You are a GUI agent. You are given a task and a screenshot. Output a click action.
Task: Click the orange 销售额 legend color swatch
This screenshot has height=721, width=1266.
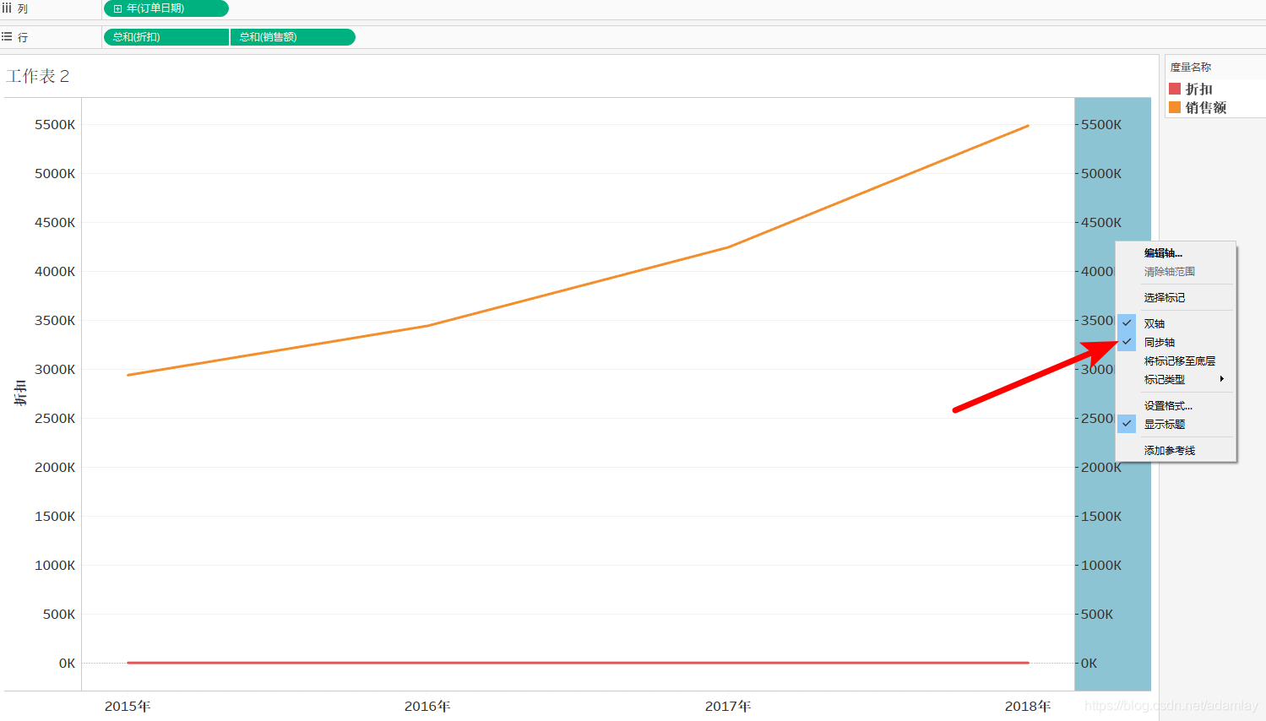click(x=1175, y=107)
